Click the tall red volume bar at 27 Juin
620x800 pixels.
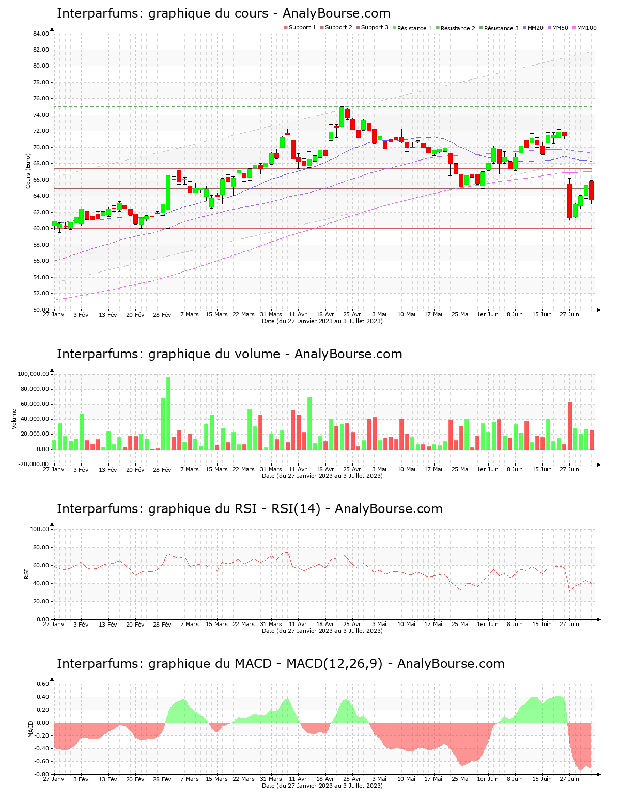(x=570, y=425)
